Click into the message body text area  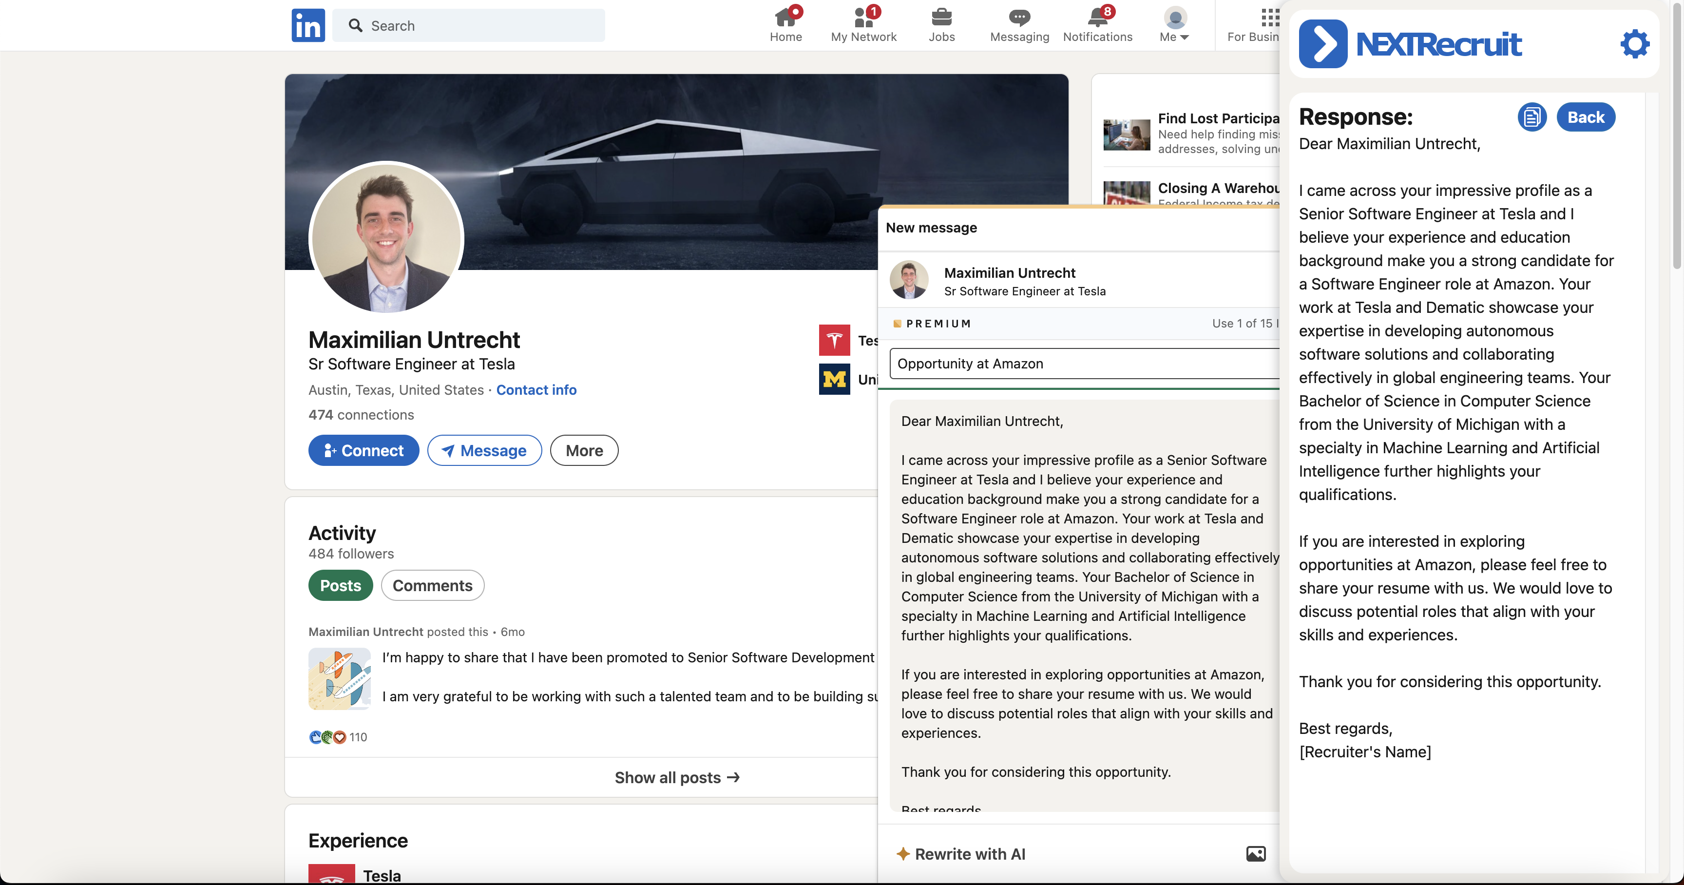(1084, 605)
